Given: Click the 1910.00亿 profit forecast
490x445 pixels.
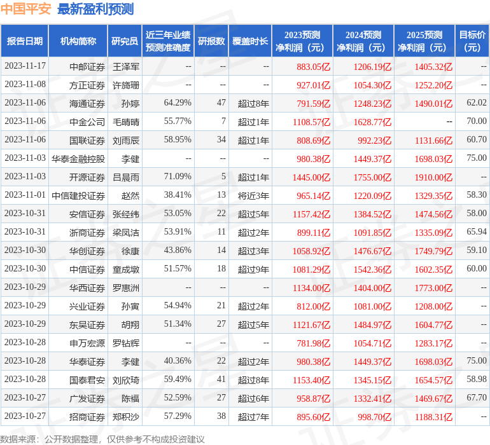Looking at the screenshot, I should tap(433, 177).
